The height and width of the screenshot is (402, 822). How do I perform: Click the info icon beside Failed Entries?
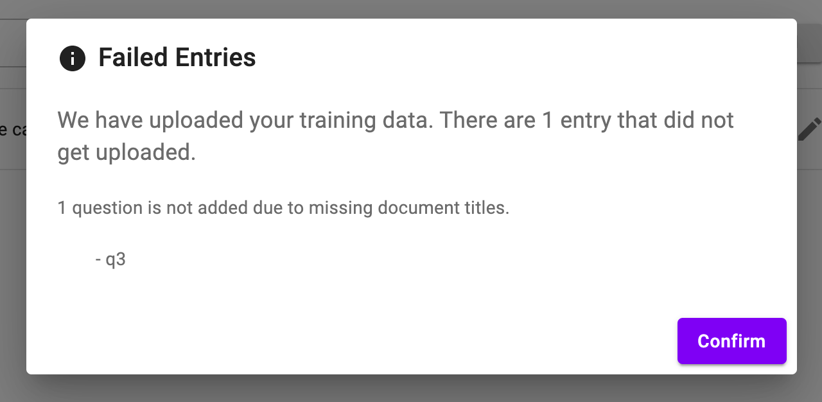point(73,58)
